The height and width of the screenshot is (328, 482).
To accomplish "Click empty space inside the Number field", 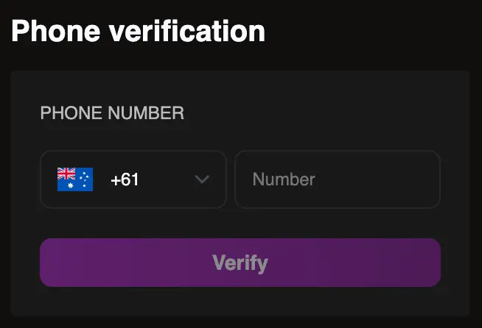I will (x=378, y=179).
